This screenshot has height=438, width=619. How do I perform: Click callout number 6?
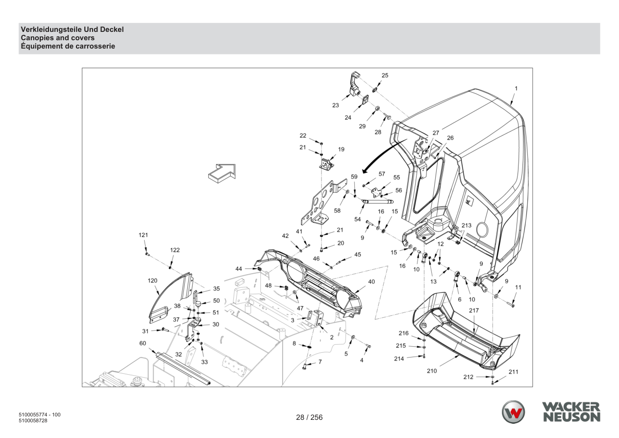coord(459,299)
